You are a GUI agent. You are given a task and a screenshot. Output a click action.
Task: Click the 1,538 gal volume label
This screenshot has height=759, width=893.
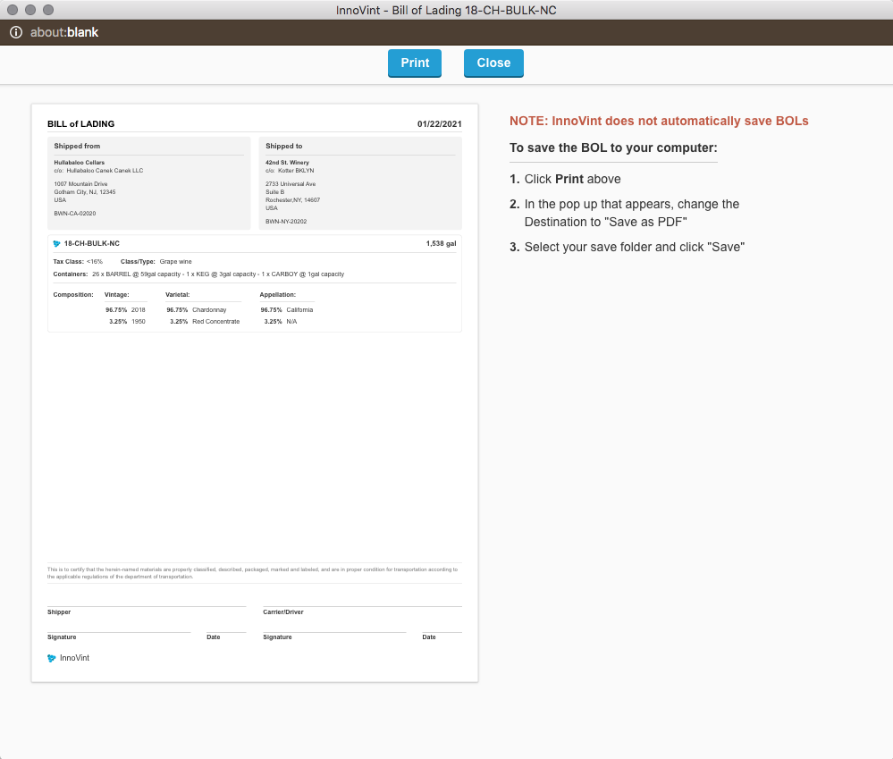[x=440, y=242]
